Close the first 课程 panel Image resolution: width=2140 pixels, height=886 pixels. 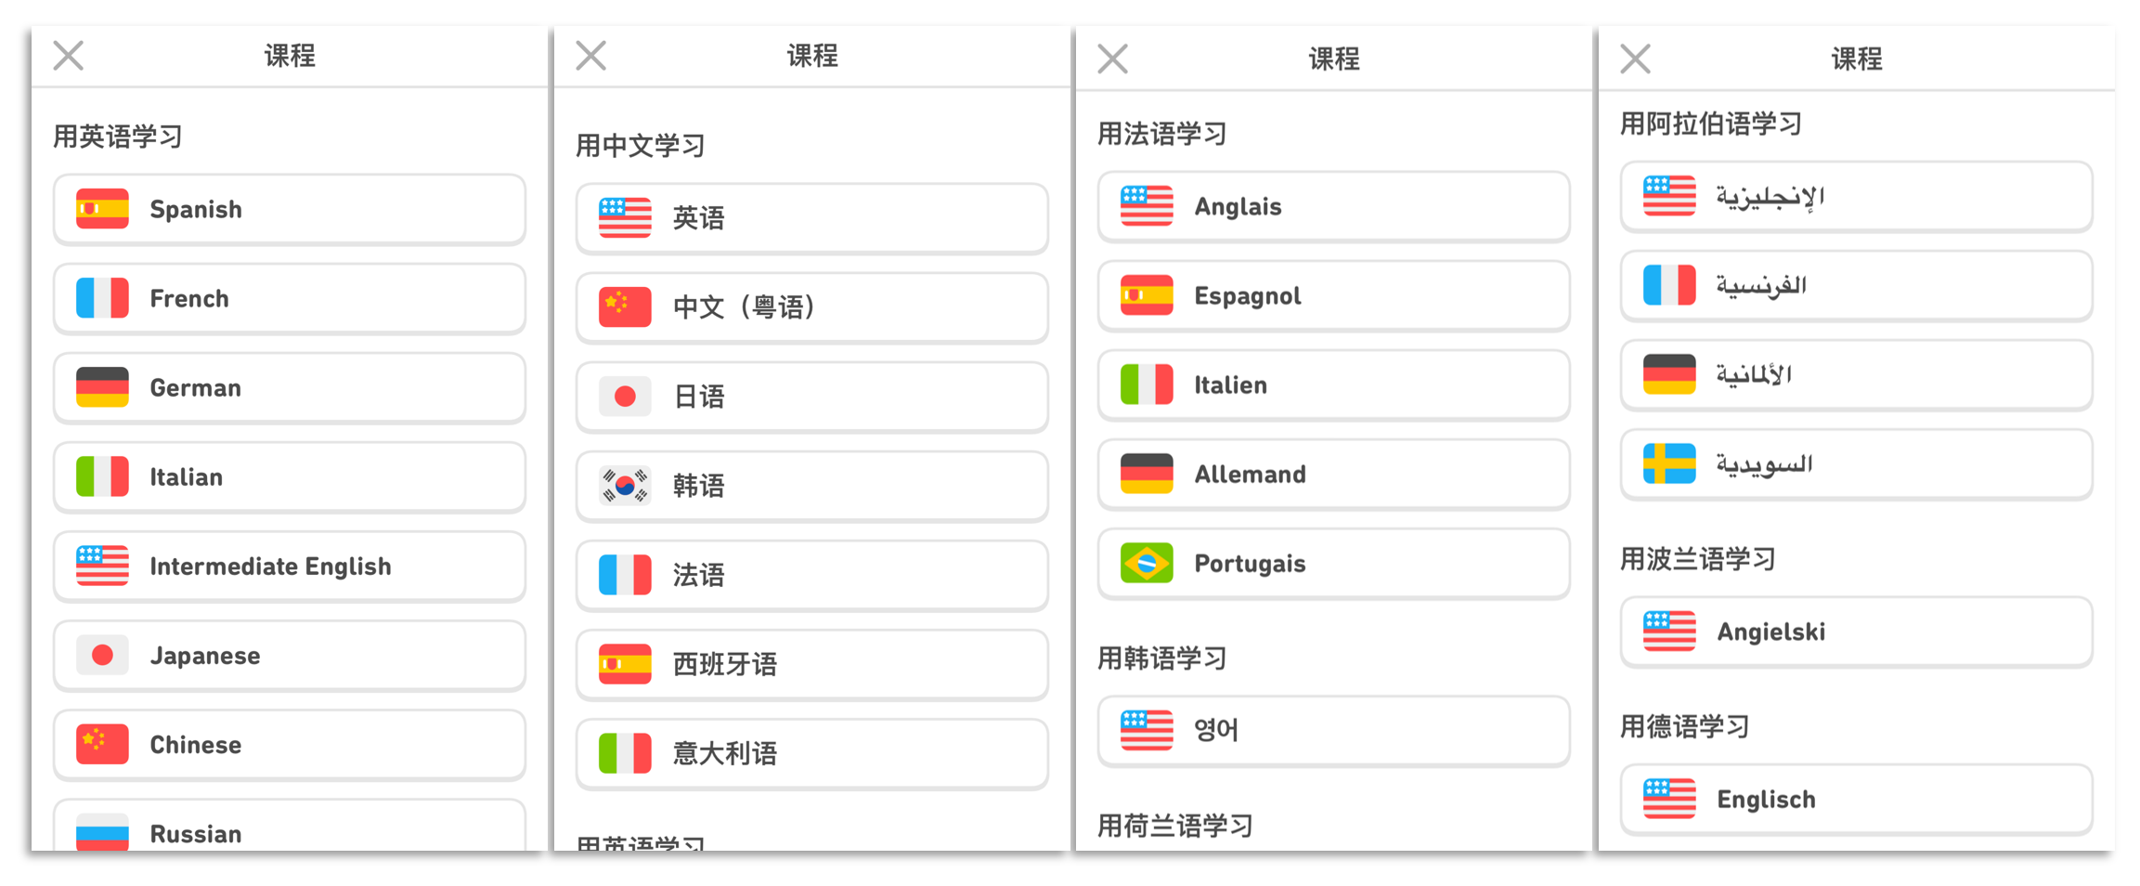pyautogui.click(x=69, y=56)
